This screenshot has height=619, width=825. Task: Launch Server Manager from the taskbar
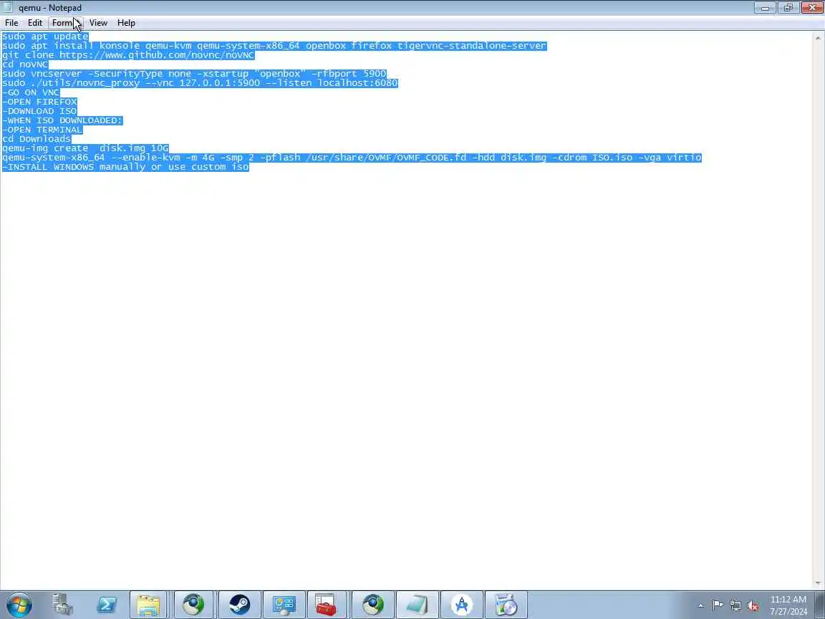click(62, 605)
